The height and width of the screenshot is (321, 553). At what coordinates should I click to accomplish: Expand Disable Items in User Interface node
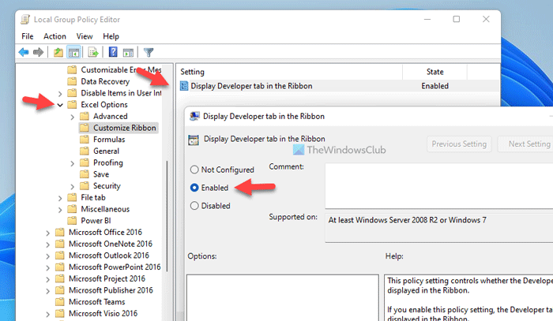[60, 94]
